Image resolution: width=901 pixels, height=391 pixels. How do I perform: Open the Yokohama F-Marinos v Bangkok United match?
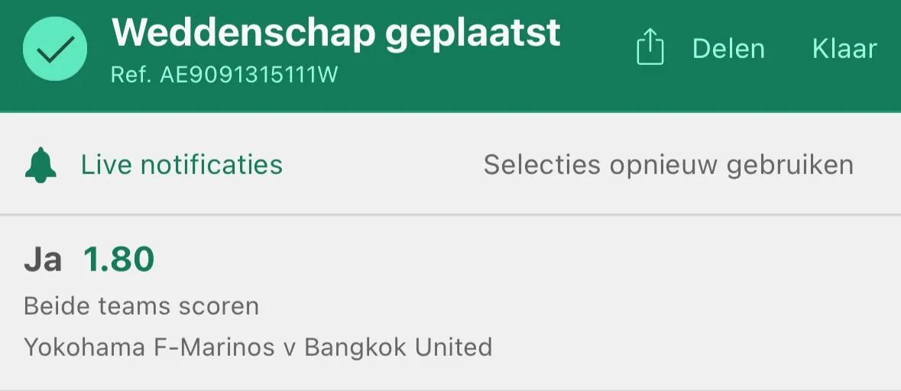point(258,347)
